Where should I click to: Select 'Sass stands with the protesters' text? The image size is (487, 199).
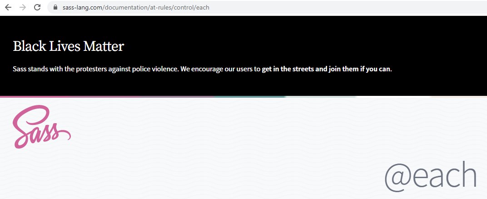pos(60,69)
